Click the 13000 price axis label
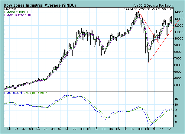This screenshot has width=185, height=134. pos(178,19)
